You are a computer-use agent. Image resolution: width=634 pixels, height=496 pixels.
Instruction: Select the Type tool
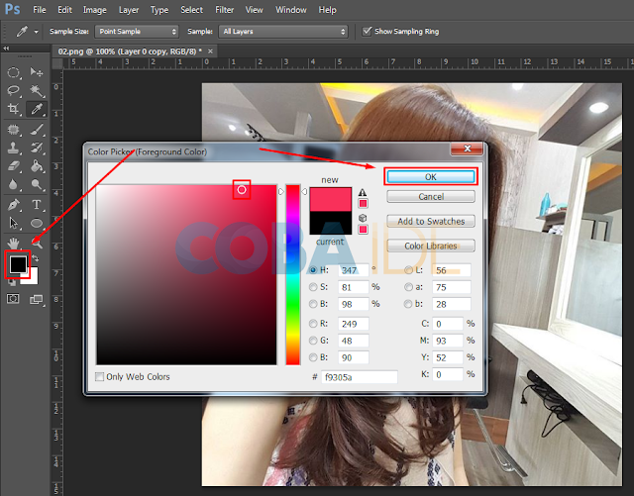[37, 205]
